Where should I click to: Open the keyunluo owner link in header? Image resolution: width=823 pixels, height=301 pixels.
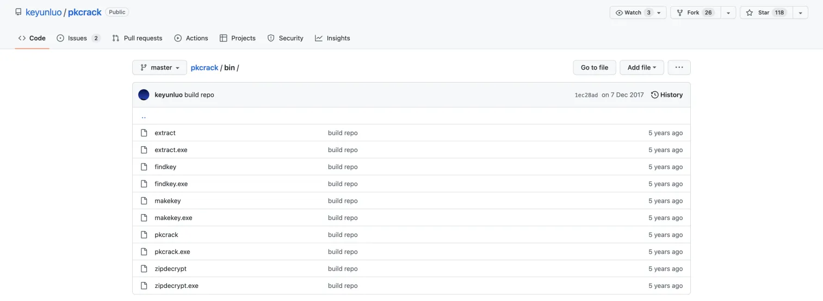tap(44, 12)
